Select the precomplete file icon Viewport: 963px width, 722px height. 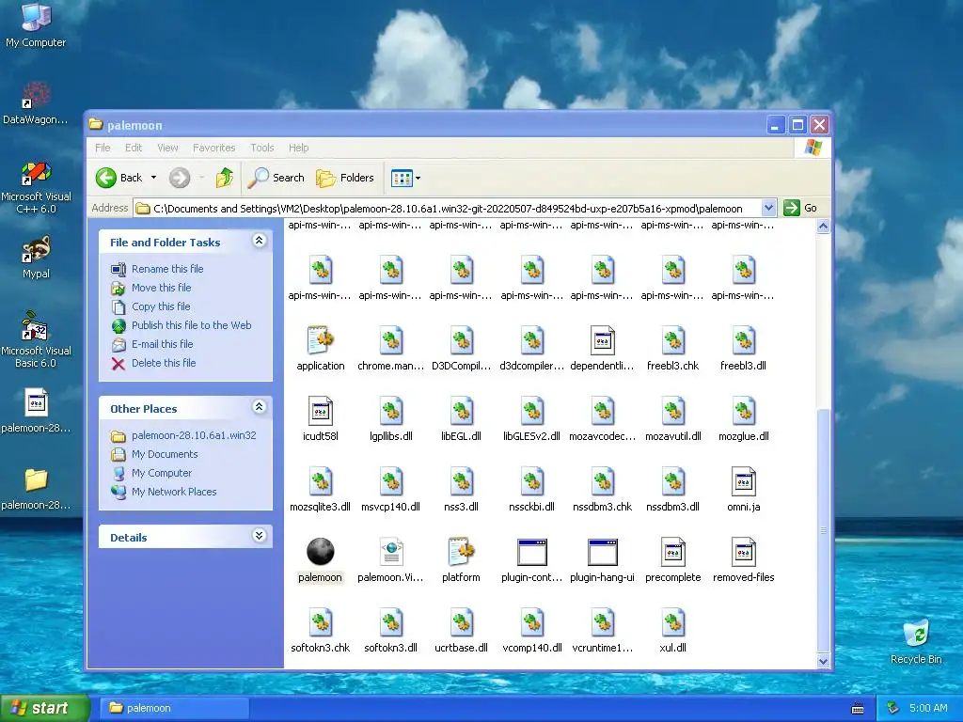coord(672,551)
